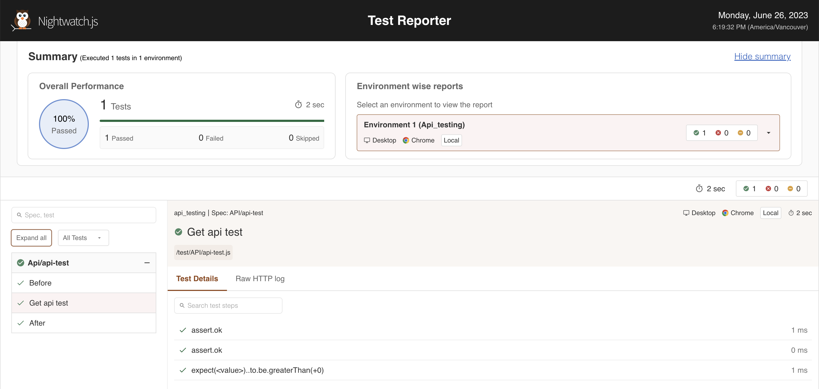Open the After hook entry

pyautogui.click(x=37, y=323)
